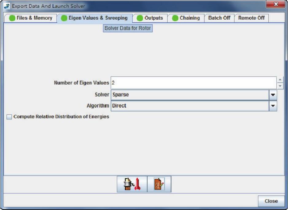Image resolution: width=288 pixels, height=210 pixels.
Task: Click into the Number of Eigen Values field
Action: click(x=193, y=83)
